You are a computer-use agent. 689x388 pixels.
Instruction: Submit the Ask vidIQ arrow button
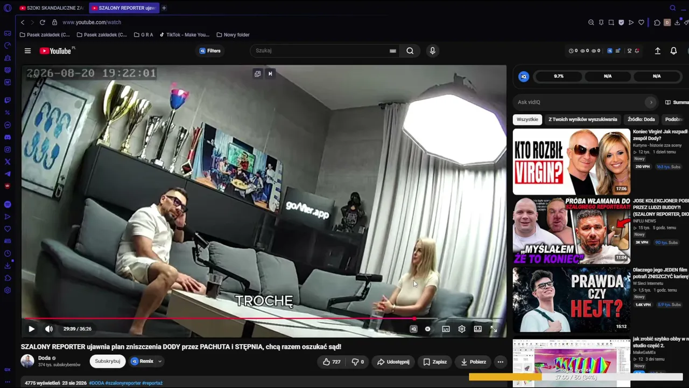point(651,102)
